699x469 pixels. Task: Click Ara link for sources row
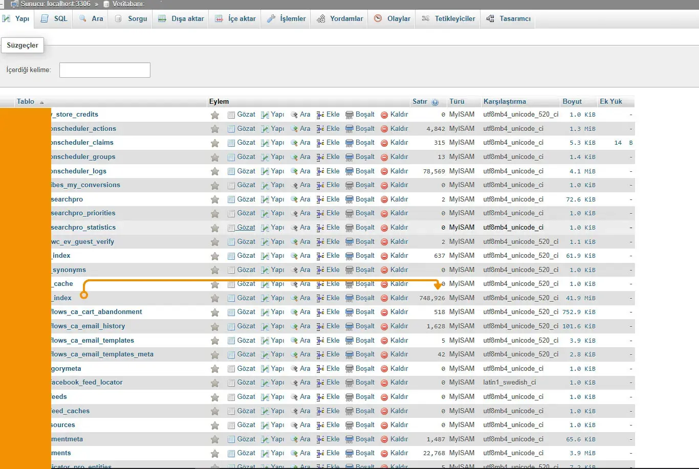tap(305, 425)
